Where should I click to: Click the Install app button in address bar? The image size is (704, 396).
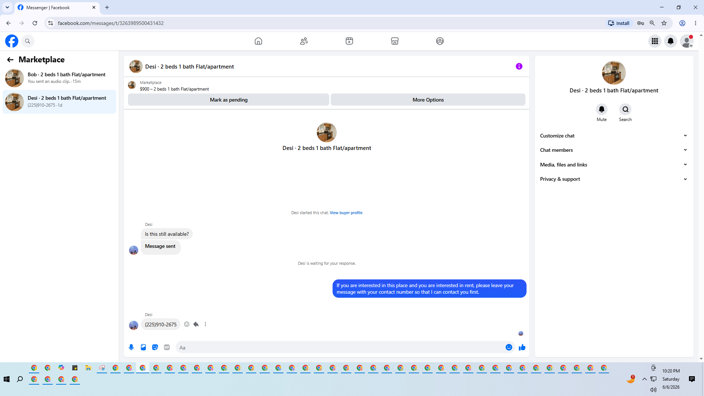click(x=619, y=23)
